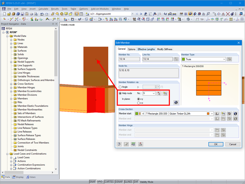Collapse Model Data tree folder
The width and height of the screenshot is (245, 184).
(7, 36)
